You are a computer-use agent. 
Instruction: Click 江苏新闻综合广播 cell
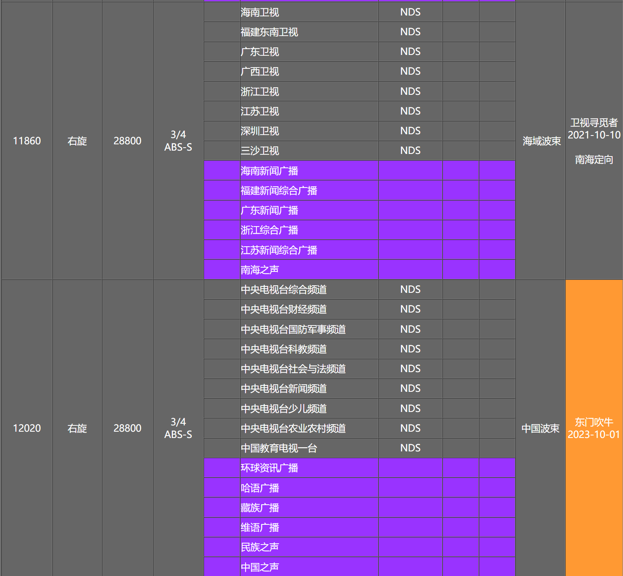point(309,250)
